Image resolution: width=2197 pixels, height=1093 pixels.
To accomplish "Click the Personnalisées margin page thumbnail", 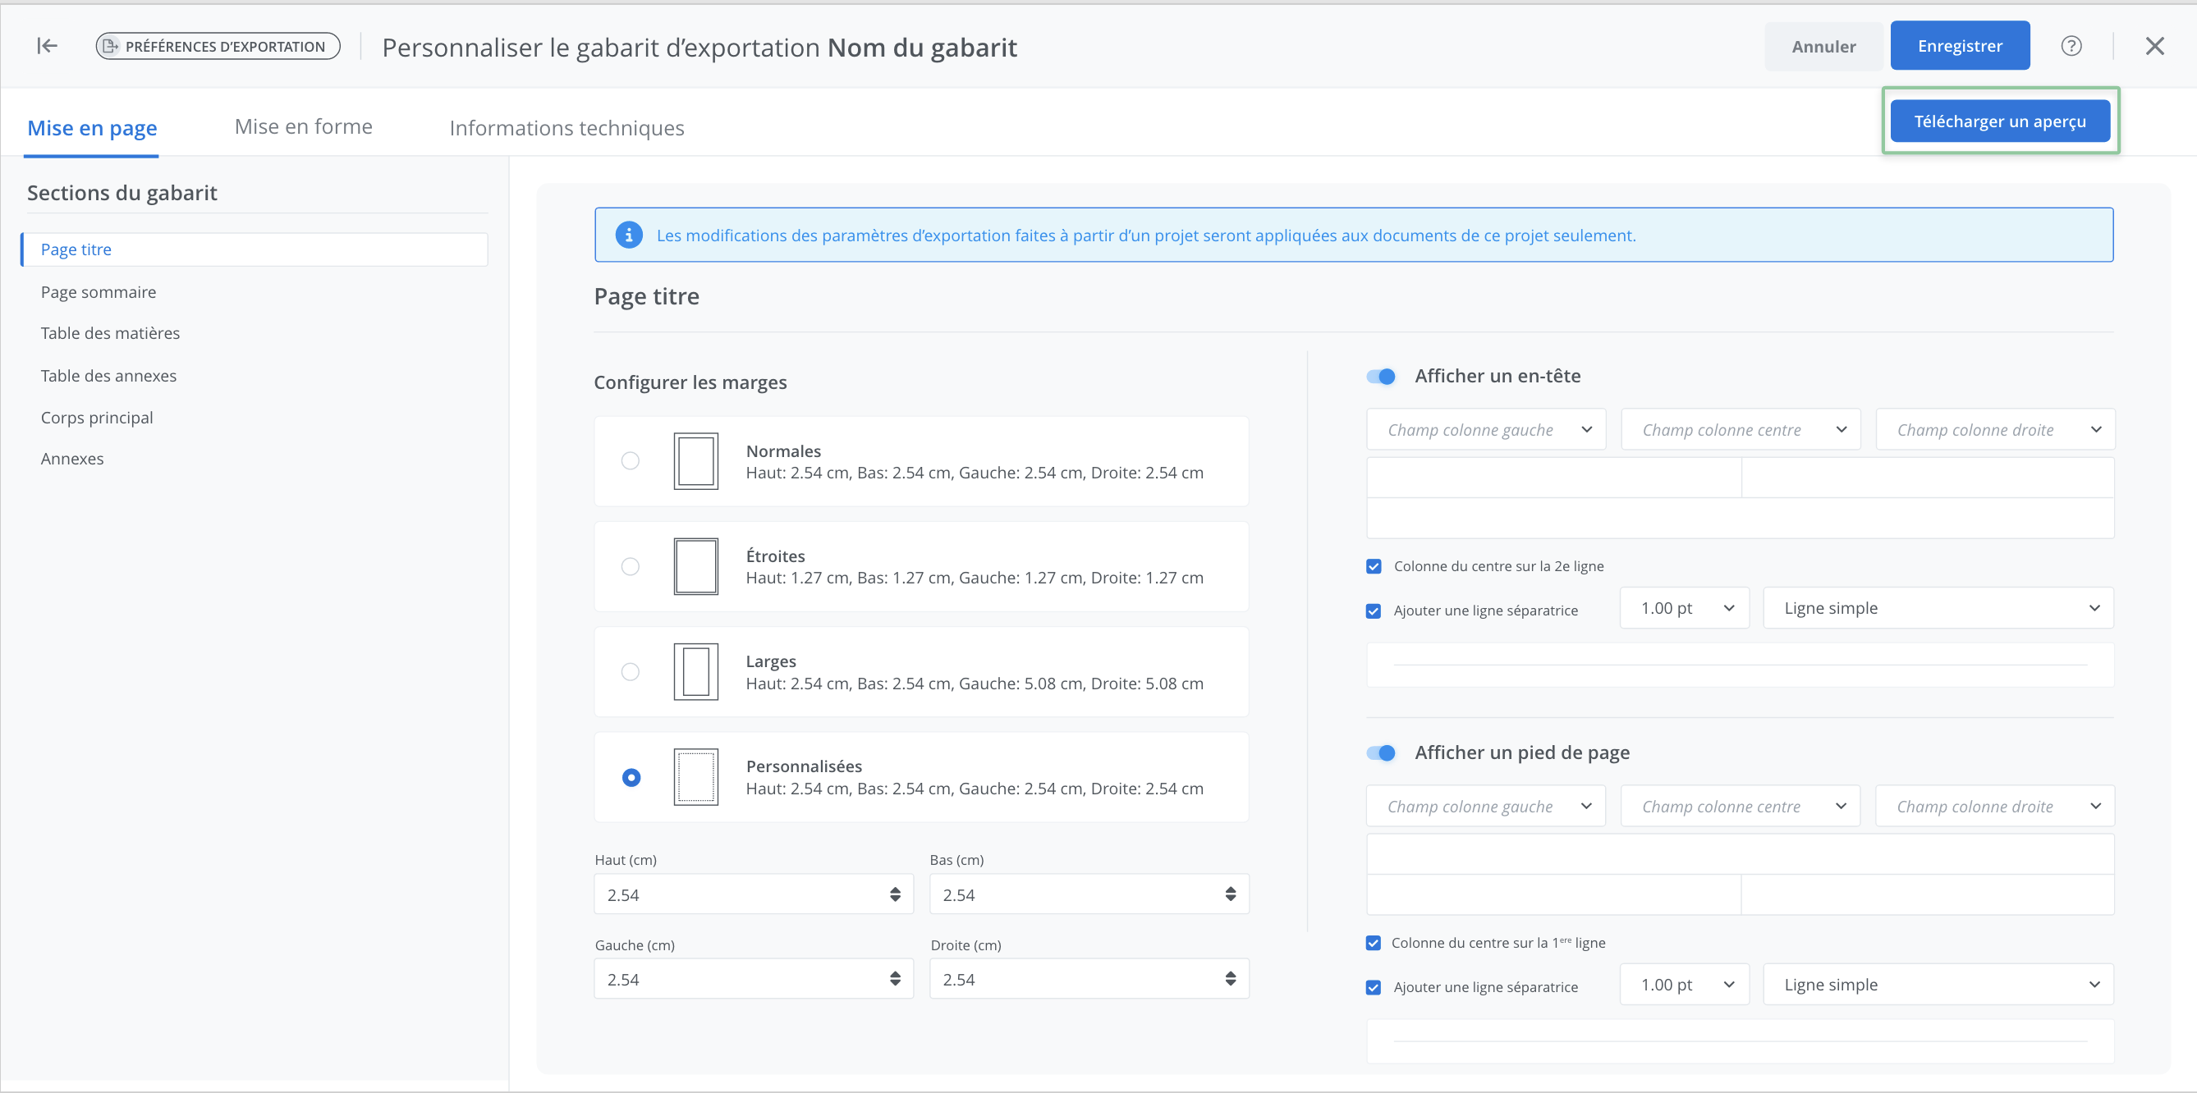I will pos(695,778).
